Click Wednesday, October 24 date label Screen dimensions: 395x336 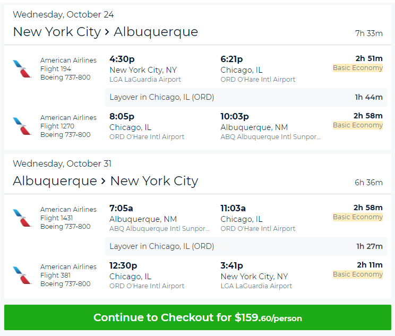point(63,14)
